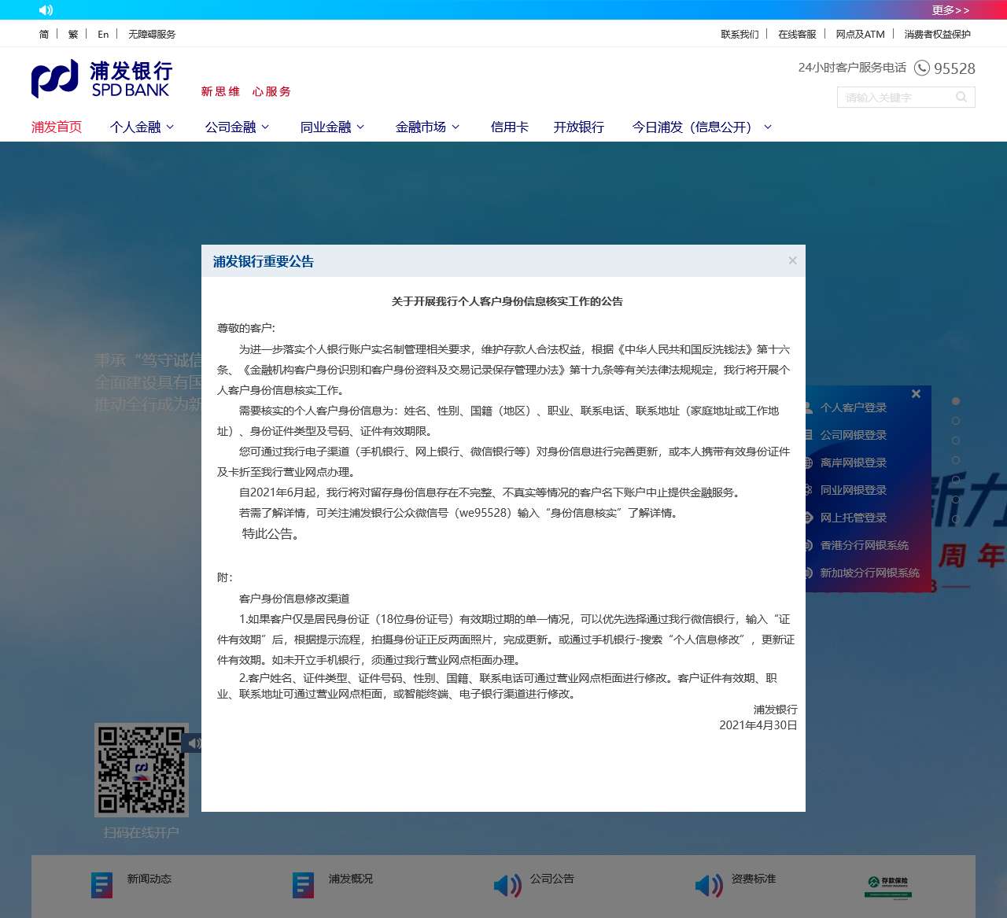1007x918 pixels.
Task: Click 更多>> in the top banner
Action: point(950,10)
